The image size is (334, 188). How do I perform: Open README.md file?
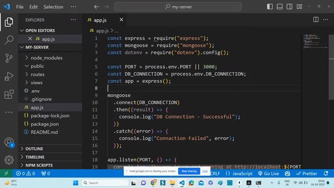[50, 132]
